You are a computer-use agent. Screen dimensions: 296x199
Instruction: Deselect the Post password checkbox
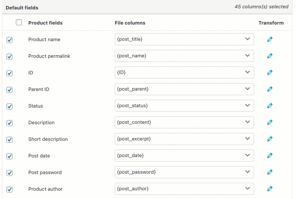pyautogui.click(x=10, y=173)
